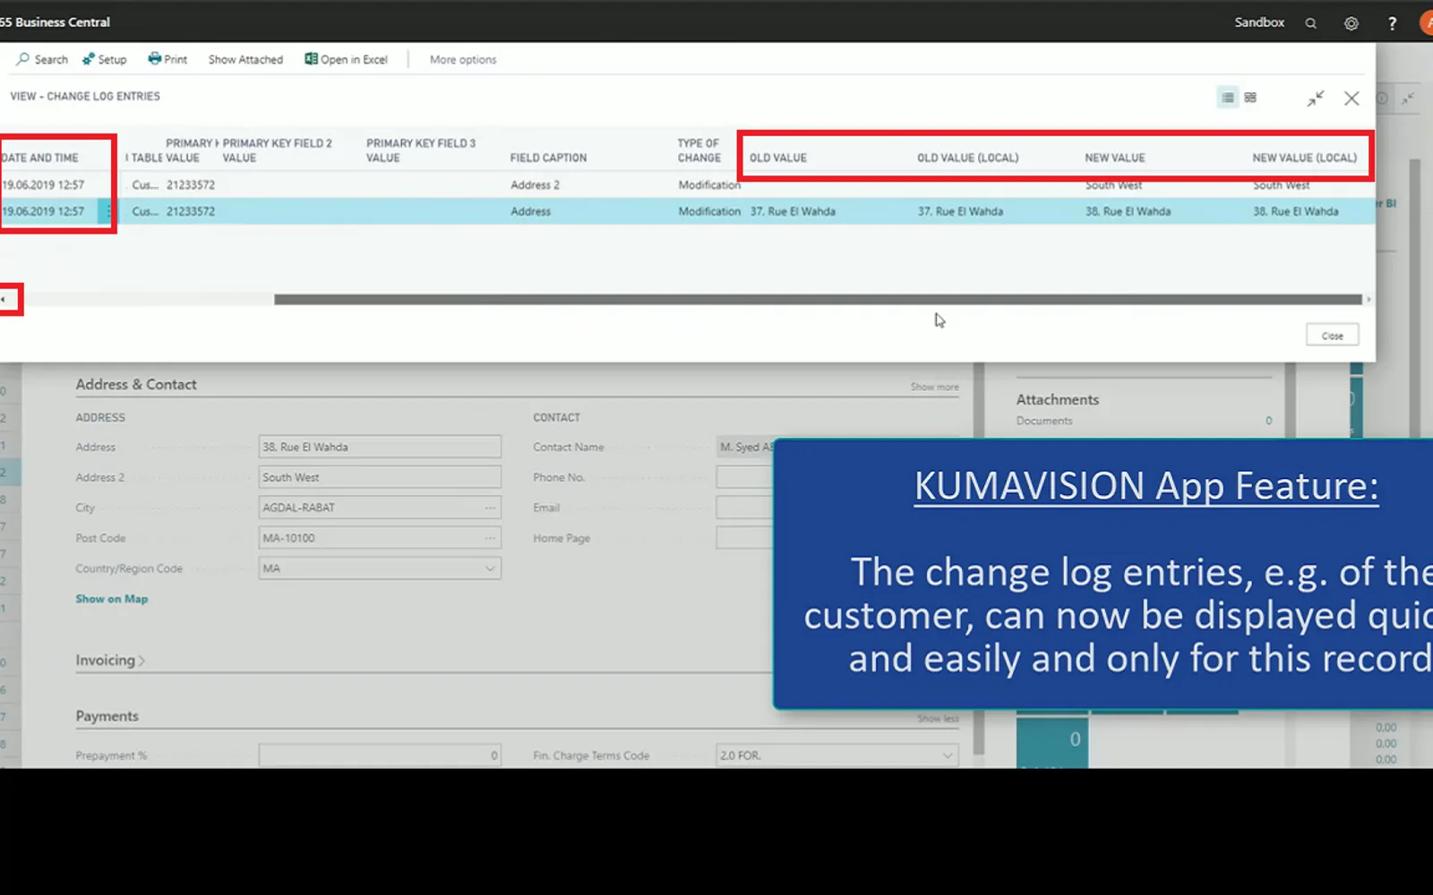Open the settings gear in top bar
The height and width of the screenshot is (895, 1433).
click(x=1351, y=23)
